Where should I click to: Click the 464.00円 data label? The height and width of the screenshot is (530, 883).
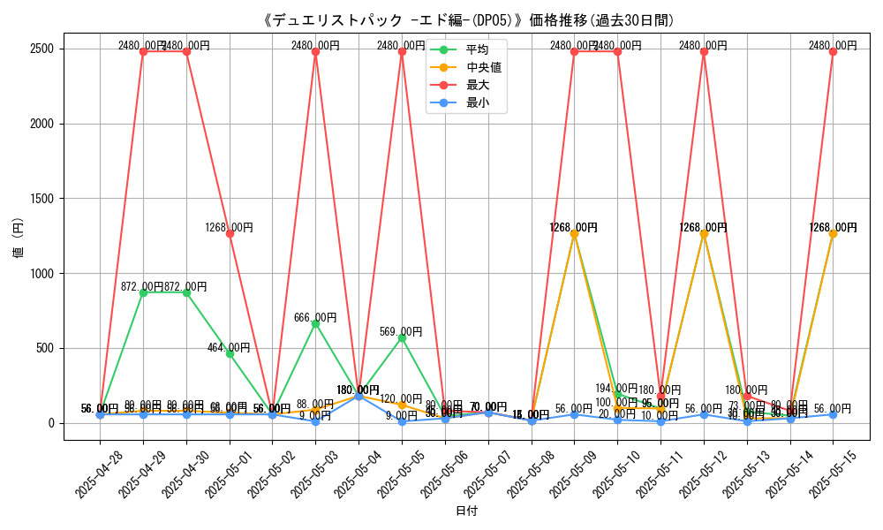(x=229, y=347)
